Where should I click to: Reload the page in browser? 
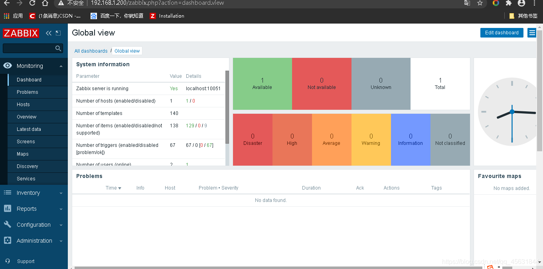(32, 3)
